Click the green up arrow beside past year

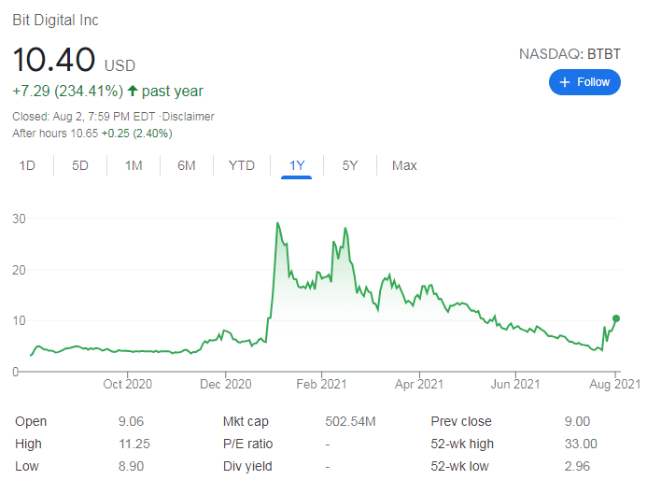133,91
